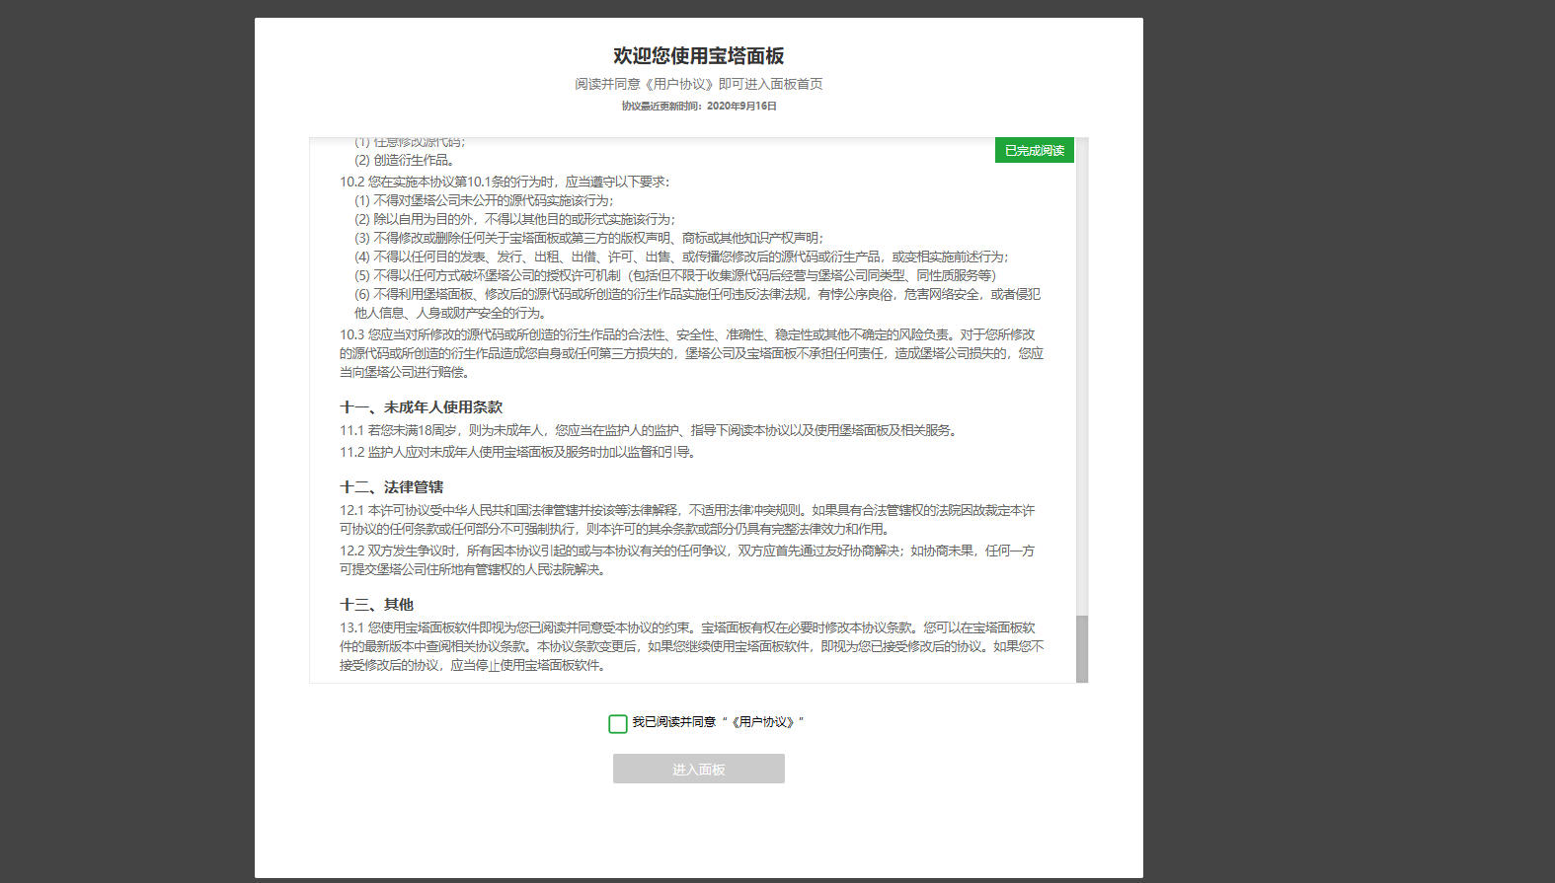
Task: Click item (6) about violating laws
Action: tap(697, 304)
